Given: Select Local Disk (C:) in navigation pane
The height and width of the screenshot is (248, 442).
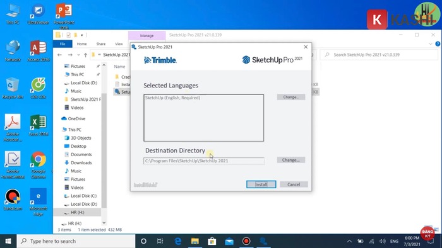Looking at the screenshot, I should coord(80,196).
